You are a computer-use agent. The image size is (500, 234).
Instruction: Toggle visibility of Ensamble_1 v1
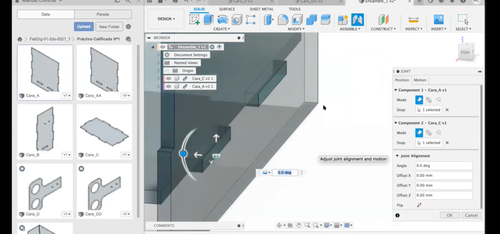163,47
